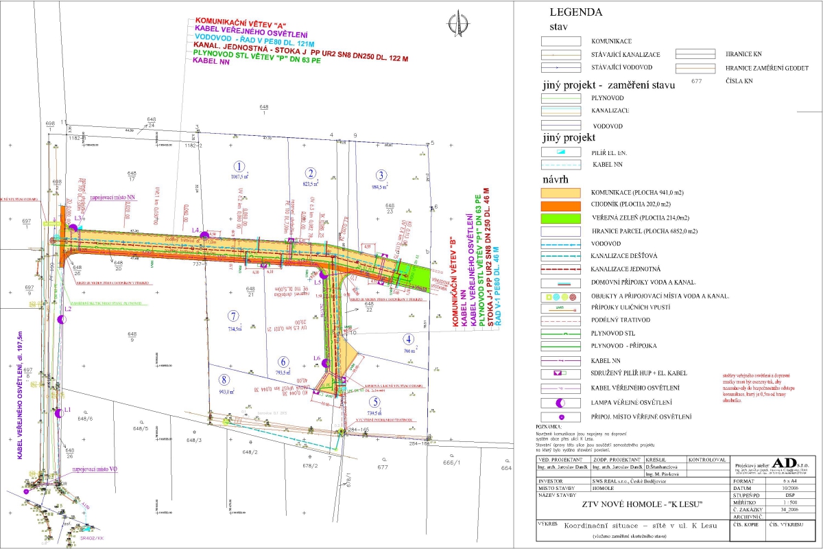The image size is (823, 549).
Task: Click the PODÉLNÝ TRATIVOD legend line sample
Action: click(561, 321)
